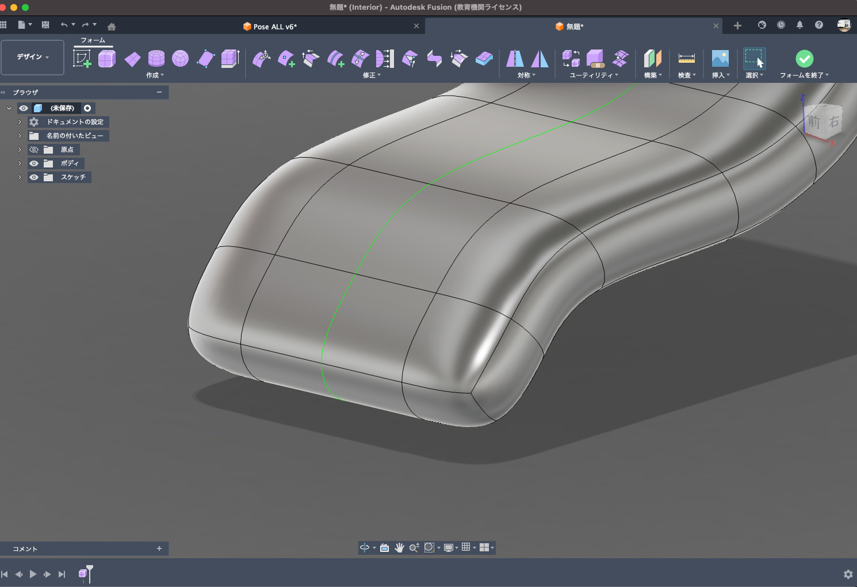
Task: Click the ViewCube front face
Action: (x=813, y=121)
